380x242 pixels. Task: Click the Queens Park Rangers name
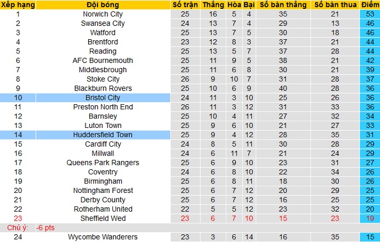103,163
